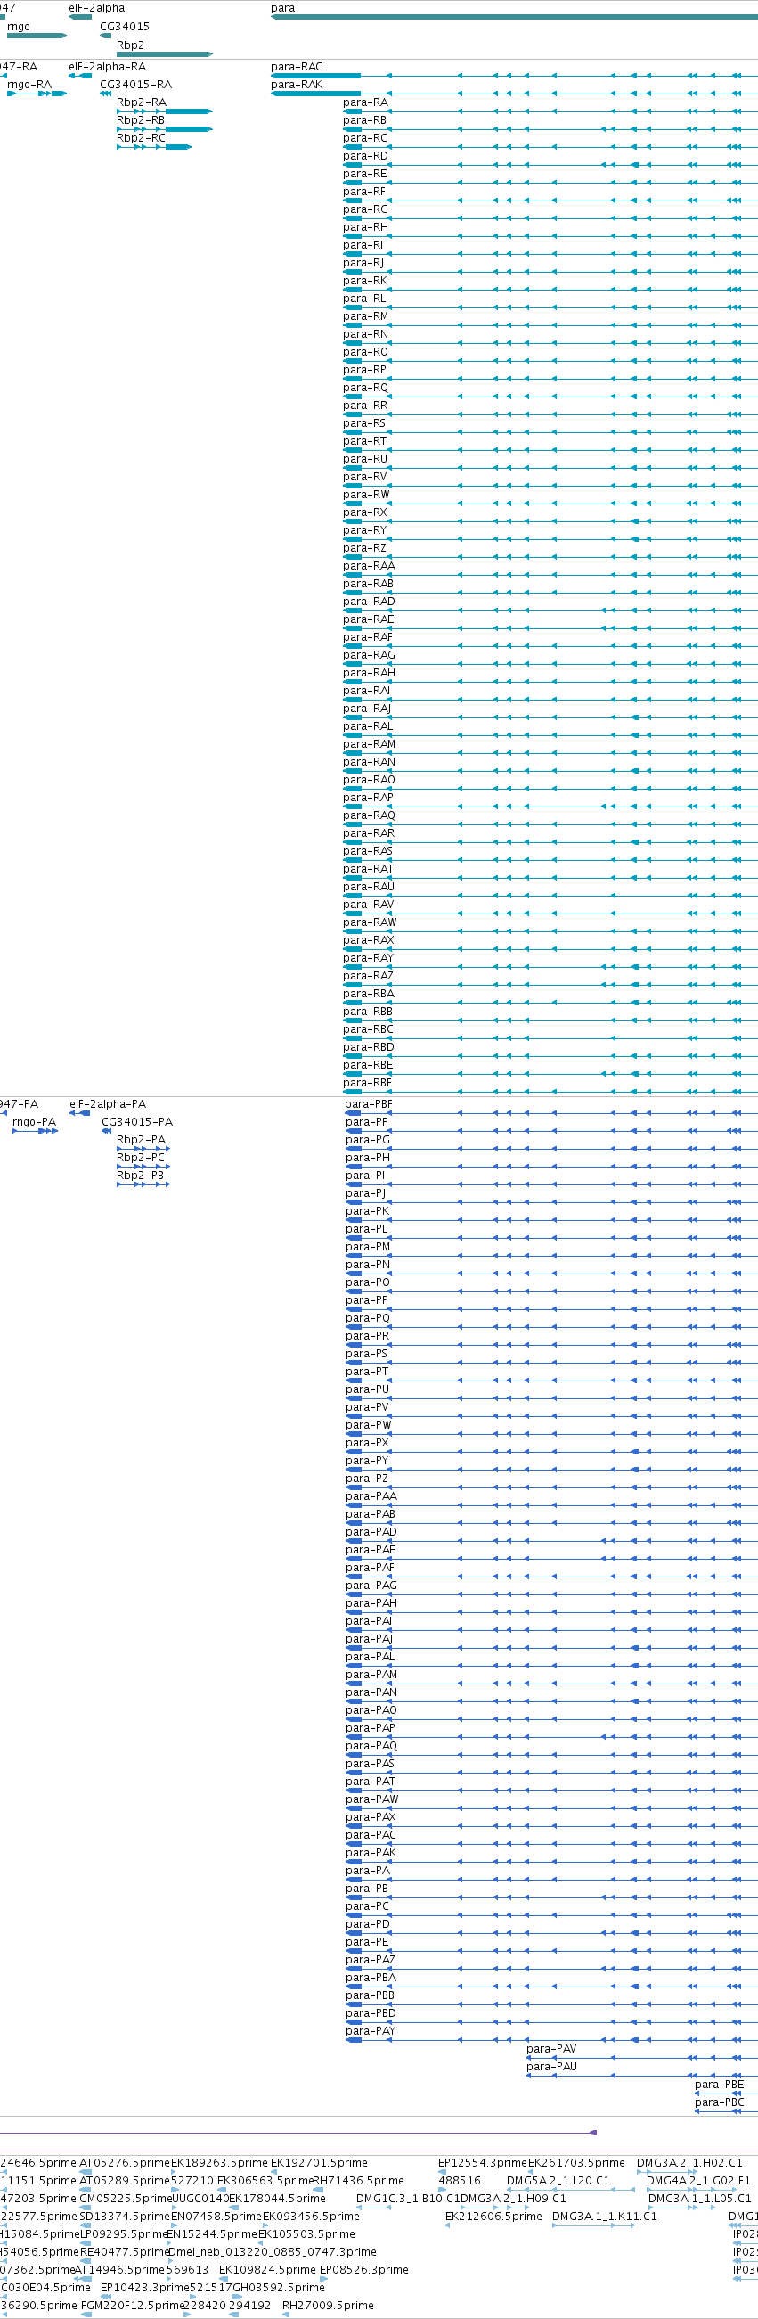
Task: Open transcript para-RAE
Action: 368,619
